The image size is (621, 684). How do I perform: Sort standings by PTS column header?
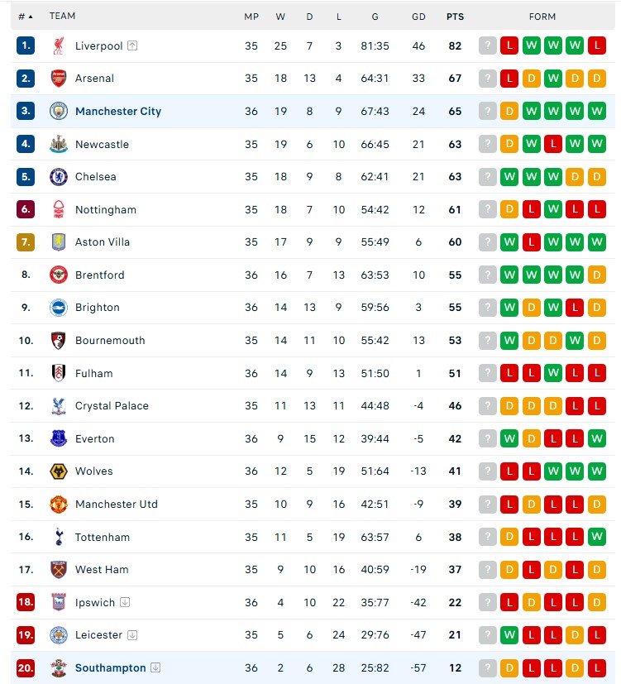click(455, 17)
